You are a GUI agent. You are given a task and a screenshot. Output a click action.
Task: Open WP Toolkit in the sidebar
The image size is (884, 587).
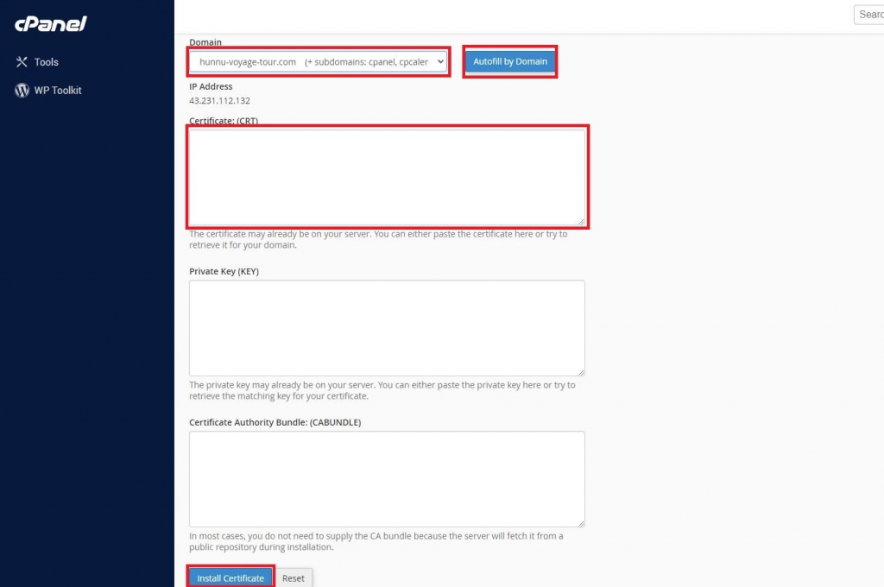click(x=48, y=91)
